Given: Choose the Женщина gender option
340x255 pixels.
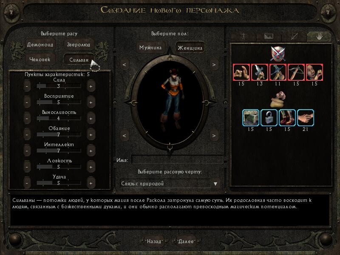Looking at the screenshot, I should 190,48.
